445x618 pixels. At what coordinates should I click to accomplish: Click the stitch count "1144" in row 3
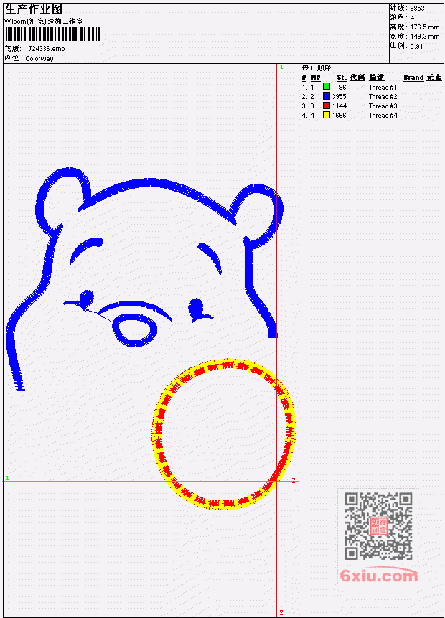pyautogui.click(x=339, y=106)
